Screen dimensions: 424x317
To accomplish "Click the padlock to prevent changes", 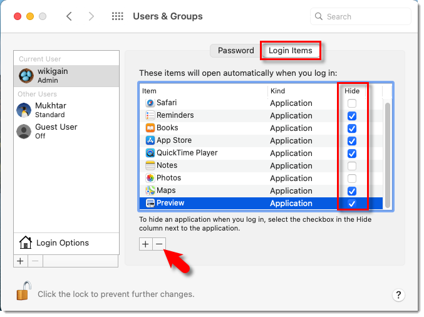I will coord(24,291).
